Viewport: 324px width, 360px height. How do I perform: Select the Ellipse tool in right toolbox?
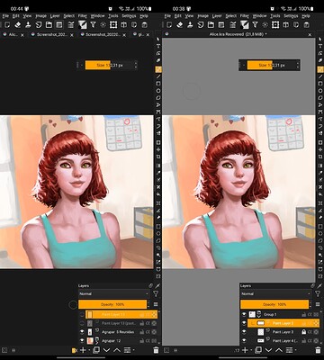pos(320,91)
